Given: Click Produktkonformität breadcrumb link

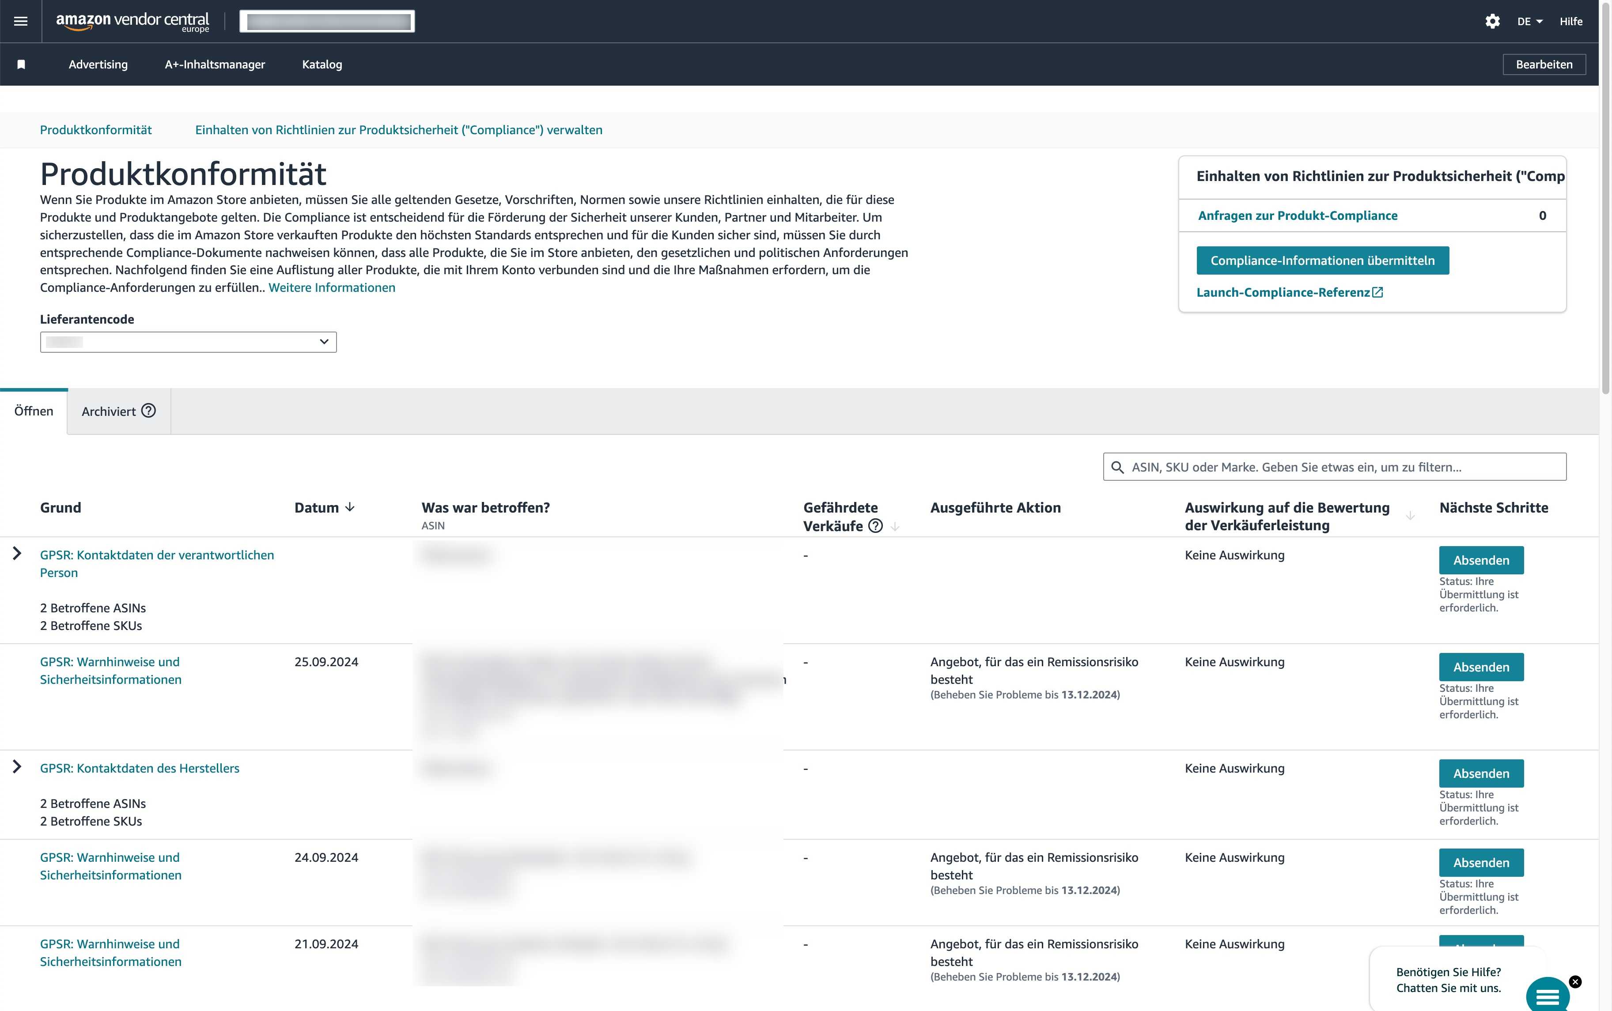Looking at the screenshot, I should (96, 130).
